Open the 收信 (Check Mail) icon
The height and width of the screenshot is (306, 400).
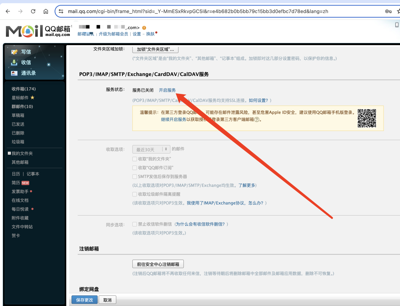[14, 63]
